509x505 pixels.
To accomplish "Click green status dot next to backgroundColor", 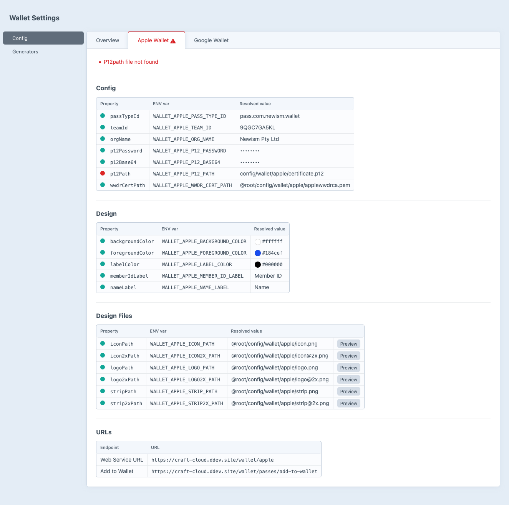I will click(103, 241).
